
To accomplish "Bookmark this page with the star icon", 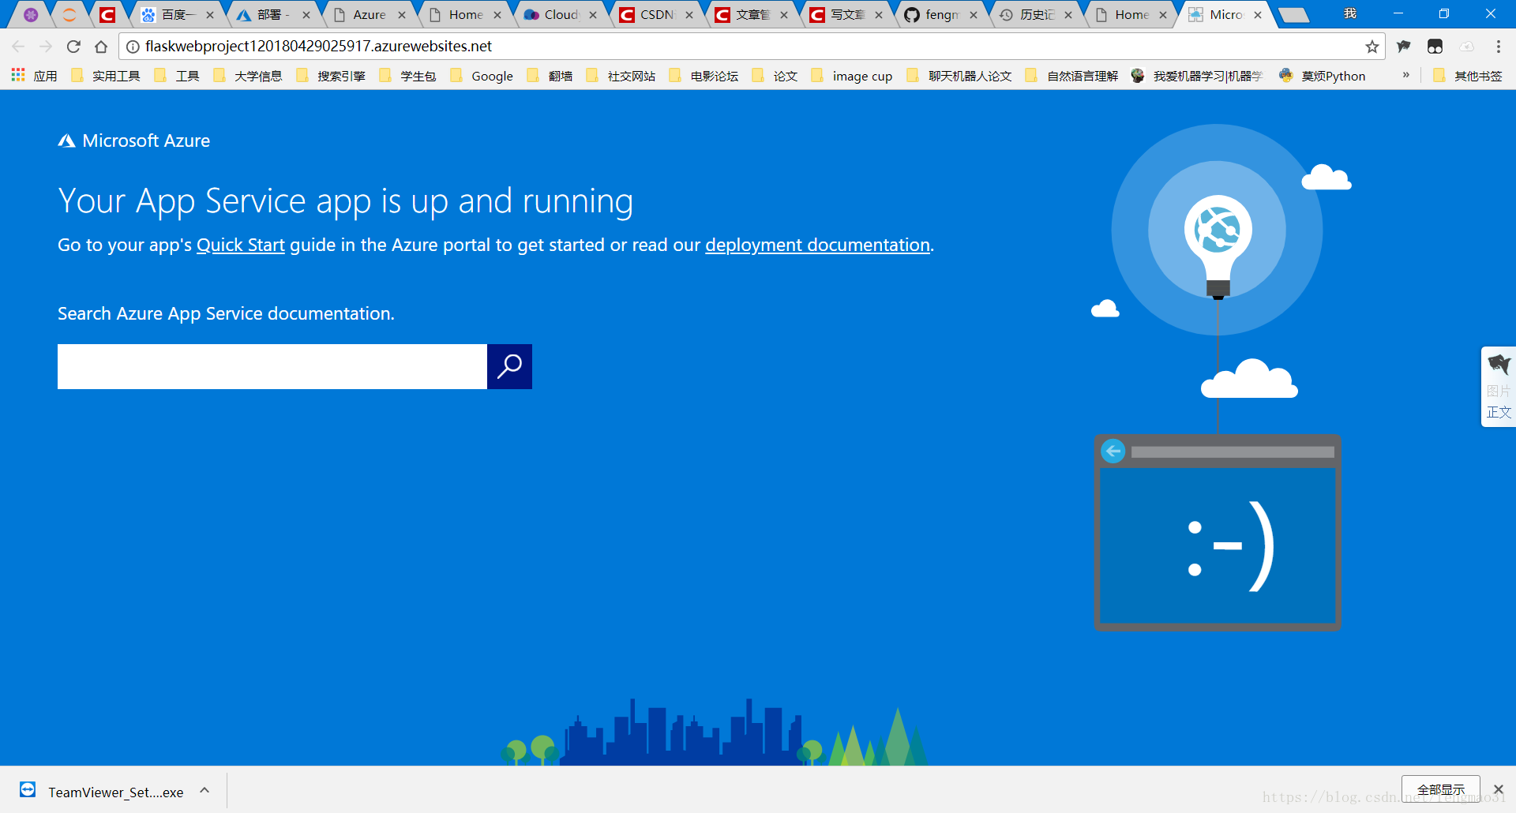I will (x=1372, y=47).
